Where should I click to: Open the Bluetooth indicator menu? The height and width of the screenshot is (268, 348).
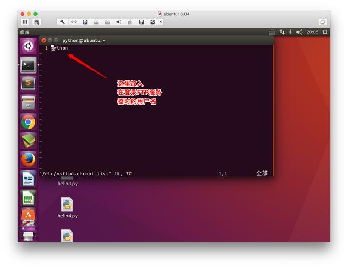pos(290,32)
